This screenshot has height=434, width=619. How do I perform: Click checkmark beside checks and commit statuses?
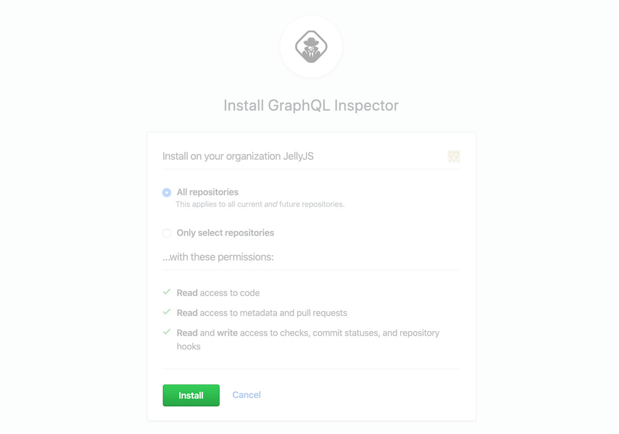[x=167, y=332]
